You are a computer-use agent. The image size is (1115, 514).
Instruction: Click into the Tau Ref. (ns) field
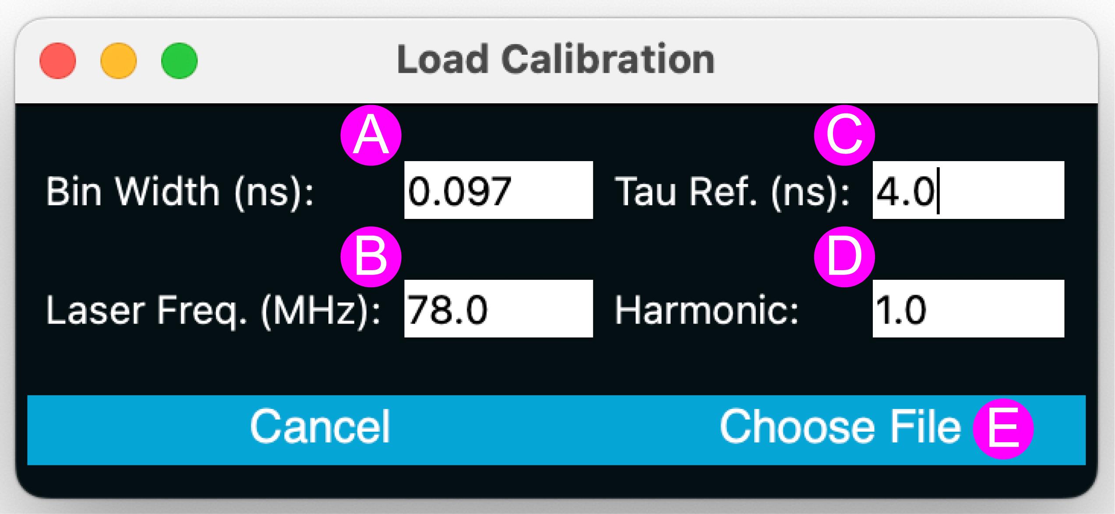(968, 190)
